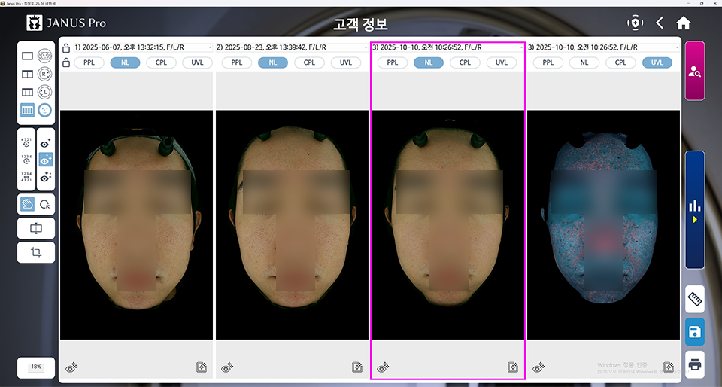Open the UVL panel's 2025-10-10 capture dropdown

pos(603,47)
